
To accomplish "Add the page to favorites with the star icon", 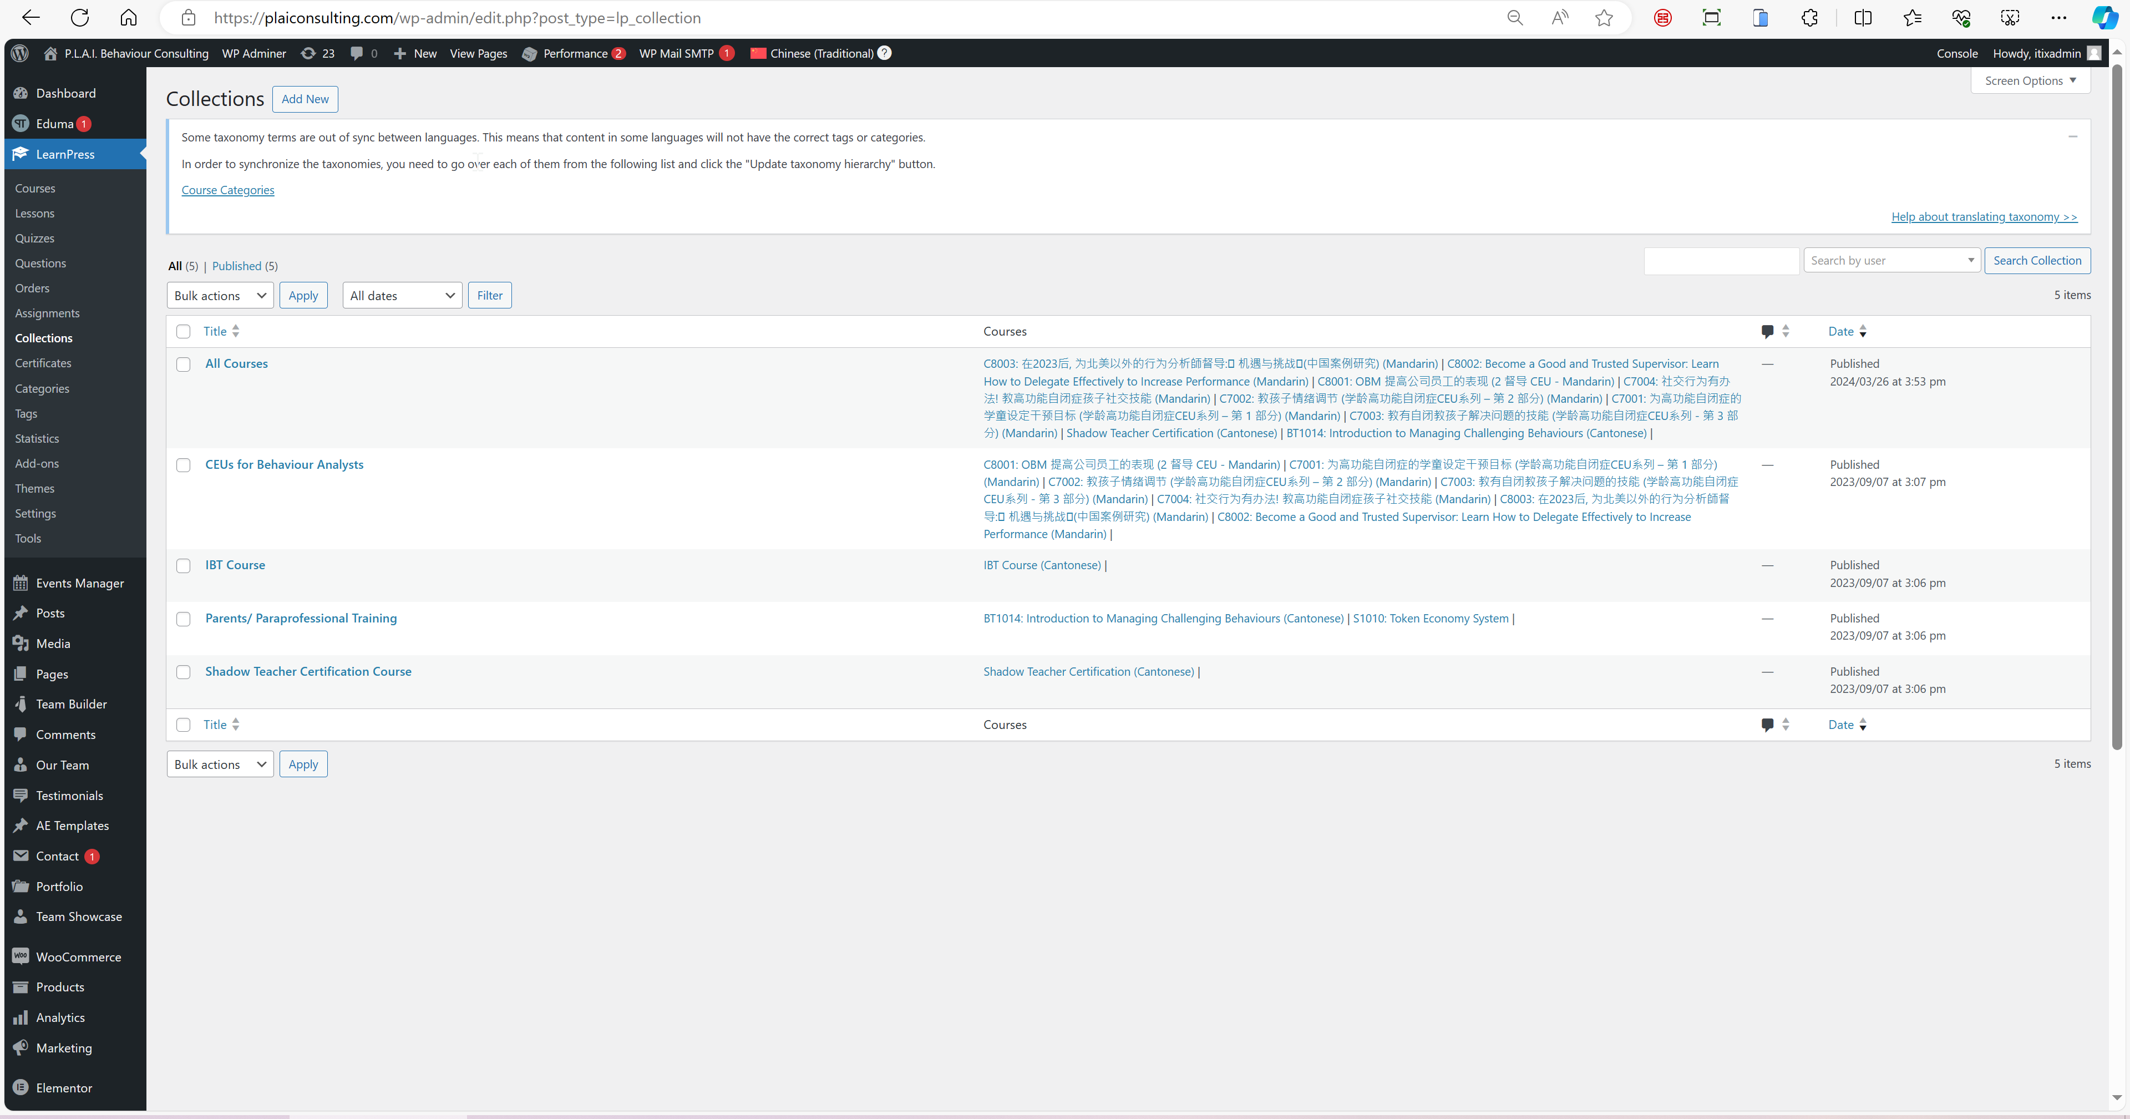I will [1604, 17].
